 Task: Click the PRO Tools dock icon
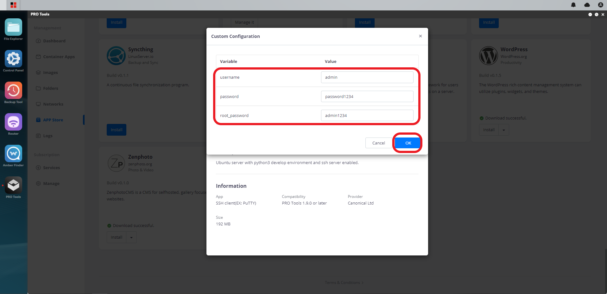[13, 185]
